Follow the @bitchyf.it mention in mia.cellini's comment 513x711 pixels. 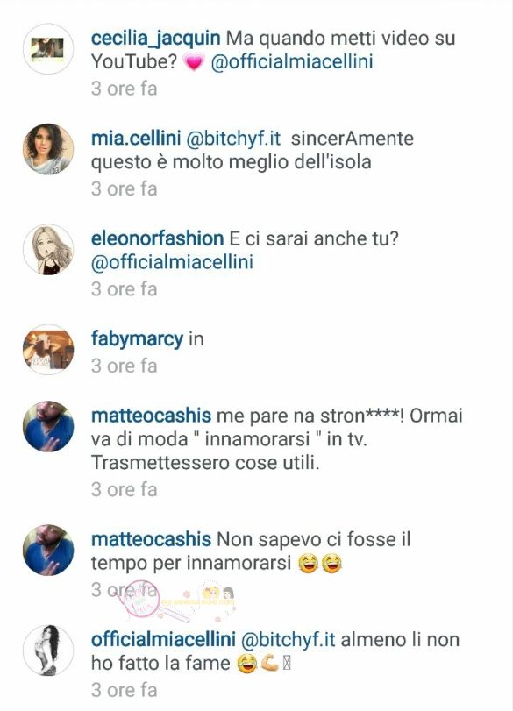coord(233,139)
